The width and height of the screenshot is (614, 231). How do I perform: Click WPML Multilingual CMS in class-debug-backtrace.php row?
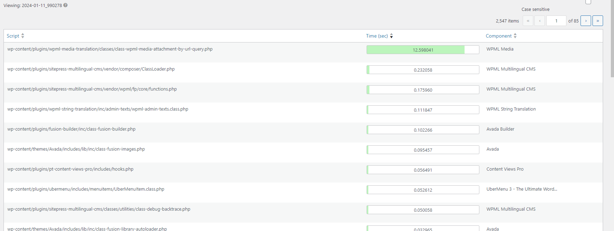511,209
